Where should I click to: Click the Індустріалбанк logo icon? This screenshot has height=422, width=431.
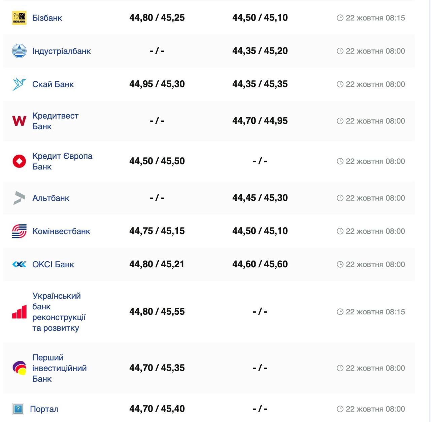pyautogui.click(x=19, y=51)
